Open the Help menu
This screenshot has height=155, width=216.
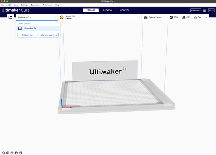pos(57,5)
